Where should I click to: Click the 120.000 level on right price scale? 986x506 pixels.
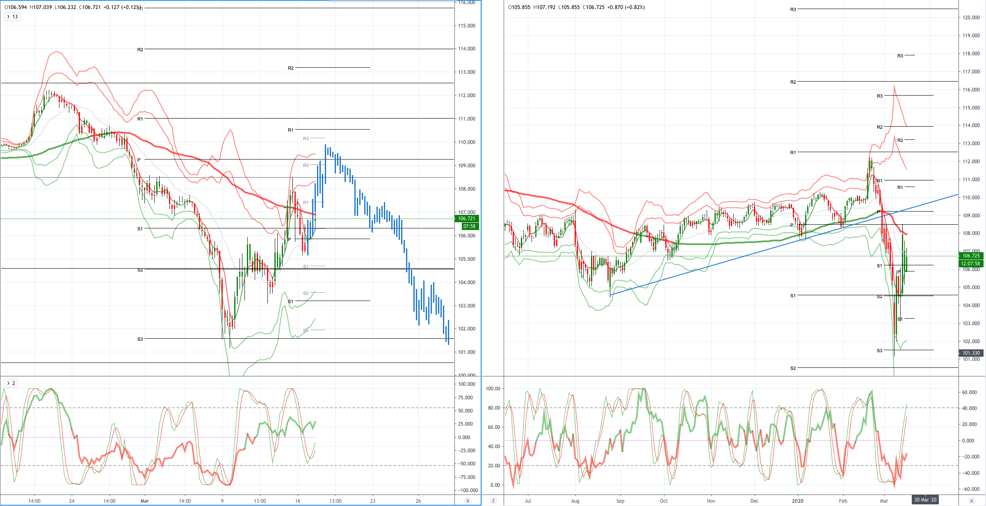pos(971,18)
